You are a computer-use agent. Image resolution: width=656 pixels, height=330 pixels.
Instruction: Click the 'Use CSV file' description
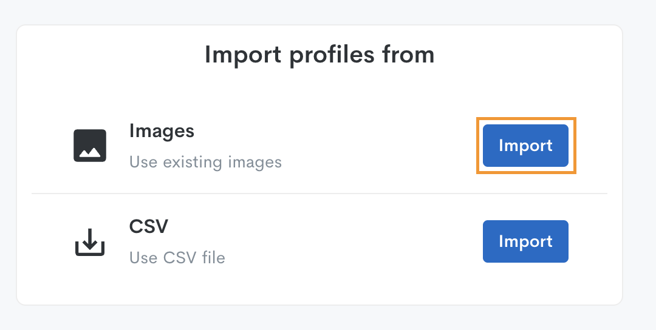(177, 258)
